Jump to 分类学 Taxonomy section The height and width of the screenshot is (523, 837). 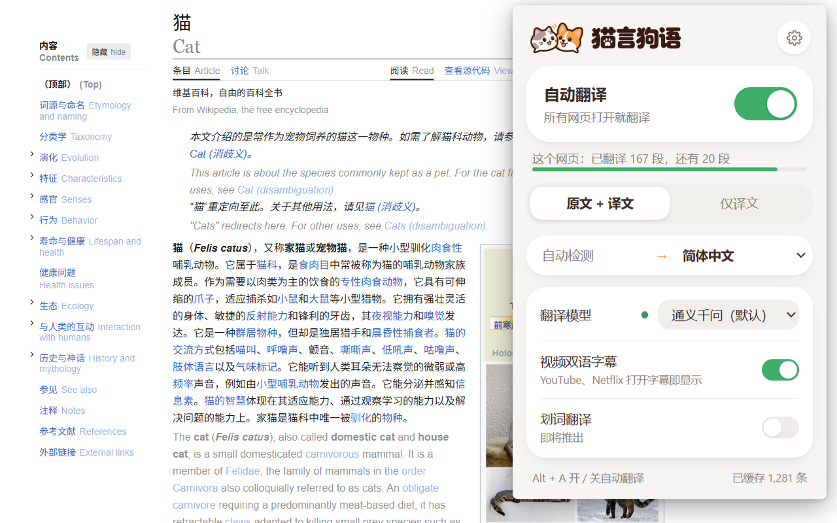coord(75,137)
